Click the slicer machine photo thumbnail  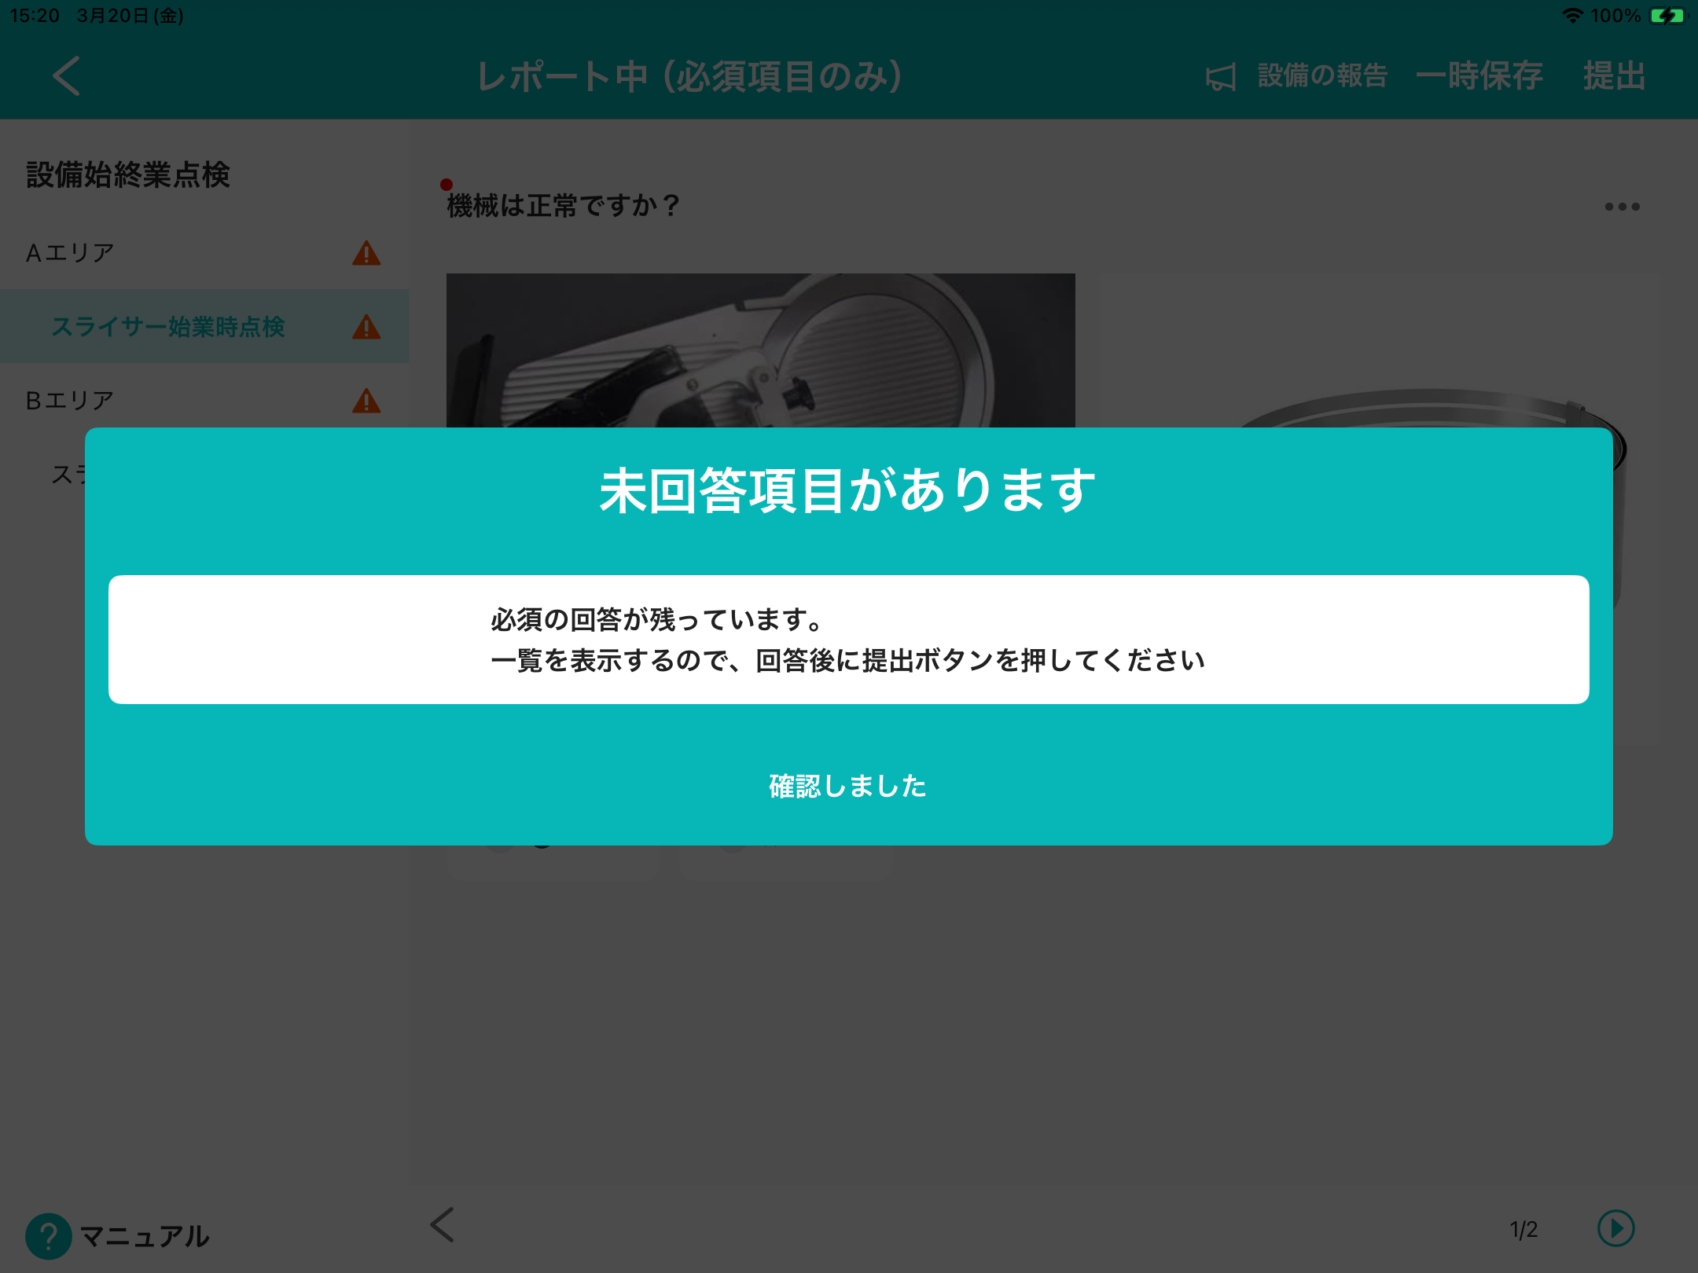[x=759, y=350]
